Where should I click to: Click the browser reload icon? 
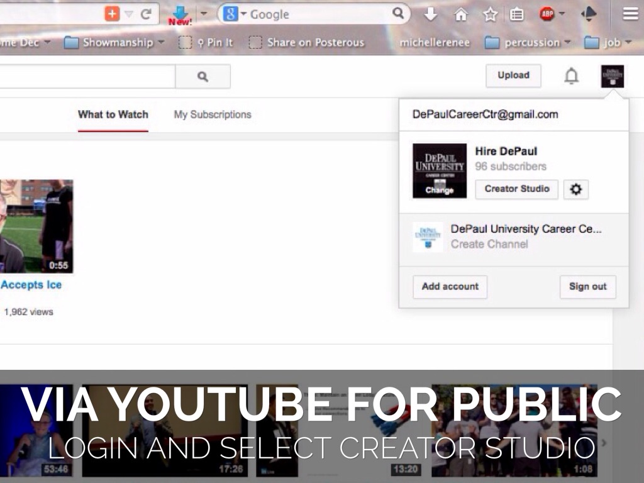[x=146, y=14]
